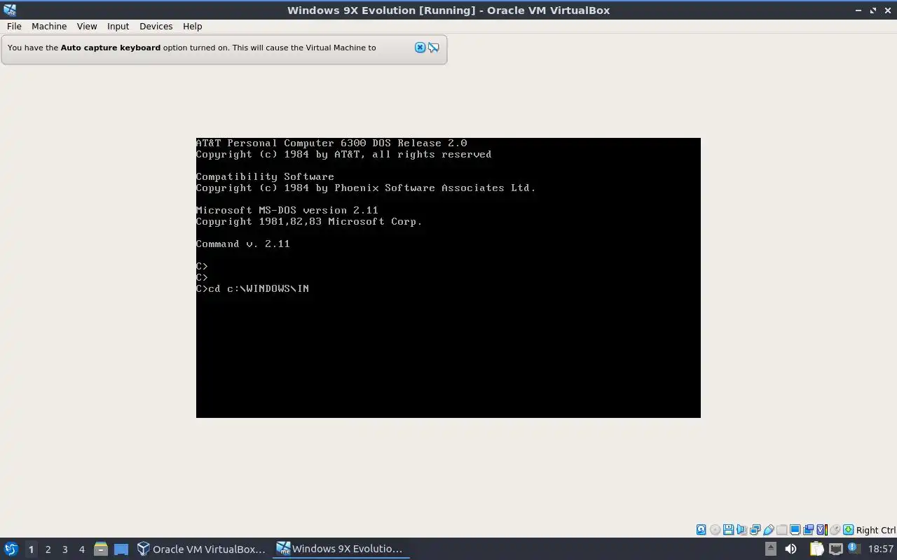
Task: Click the blue show desktop taskbar icon
Action: (x=121, y=549)
